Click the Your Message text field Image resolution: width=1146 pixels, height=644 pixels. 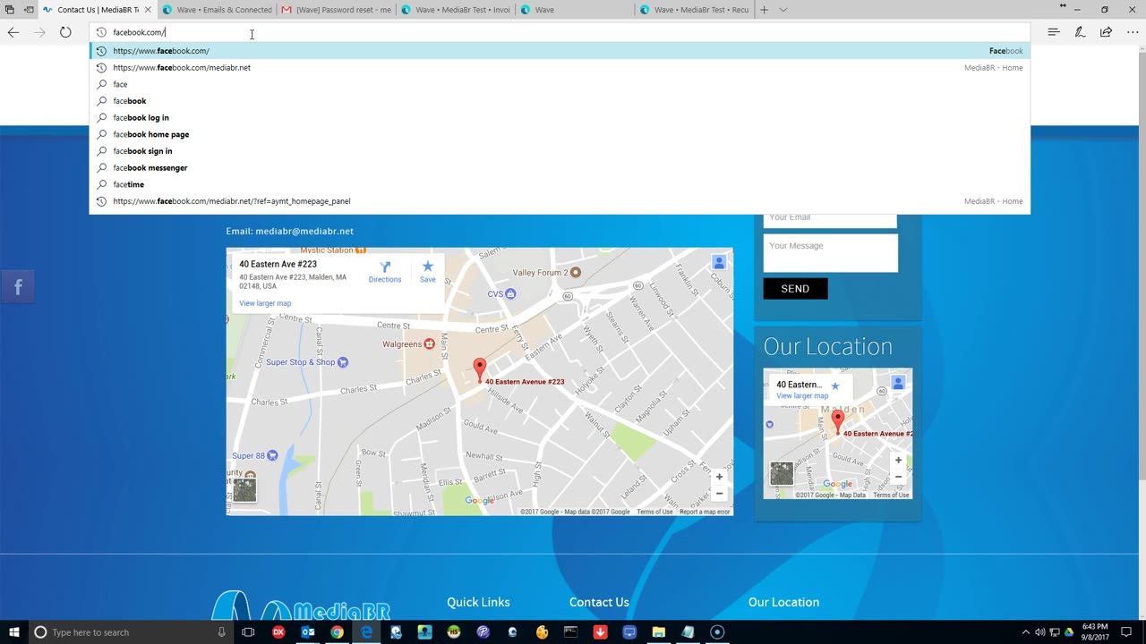click(830, 253)
